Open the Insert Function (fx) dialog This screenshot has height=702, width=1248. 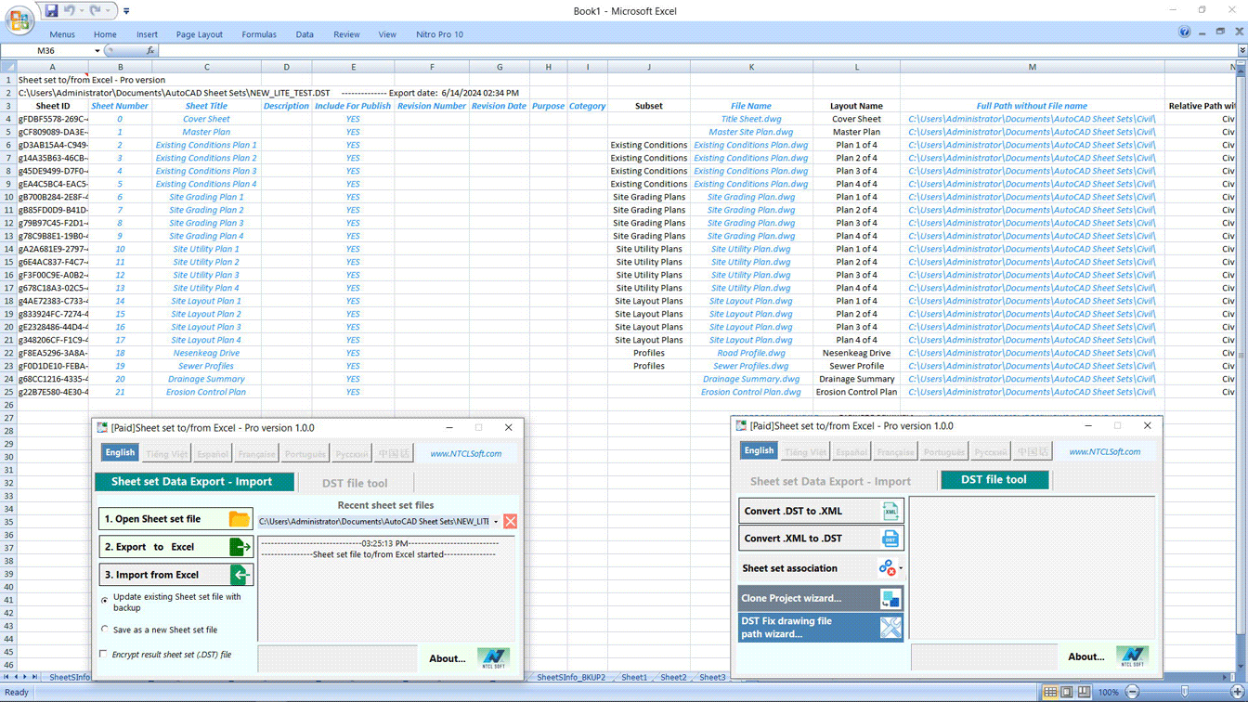[x=150, y=51]
